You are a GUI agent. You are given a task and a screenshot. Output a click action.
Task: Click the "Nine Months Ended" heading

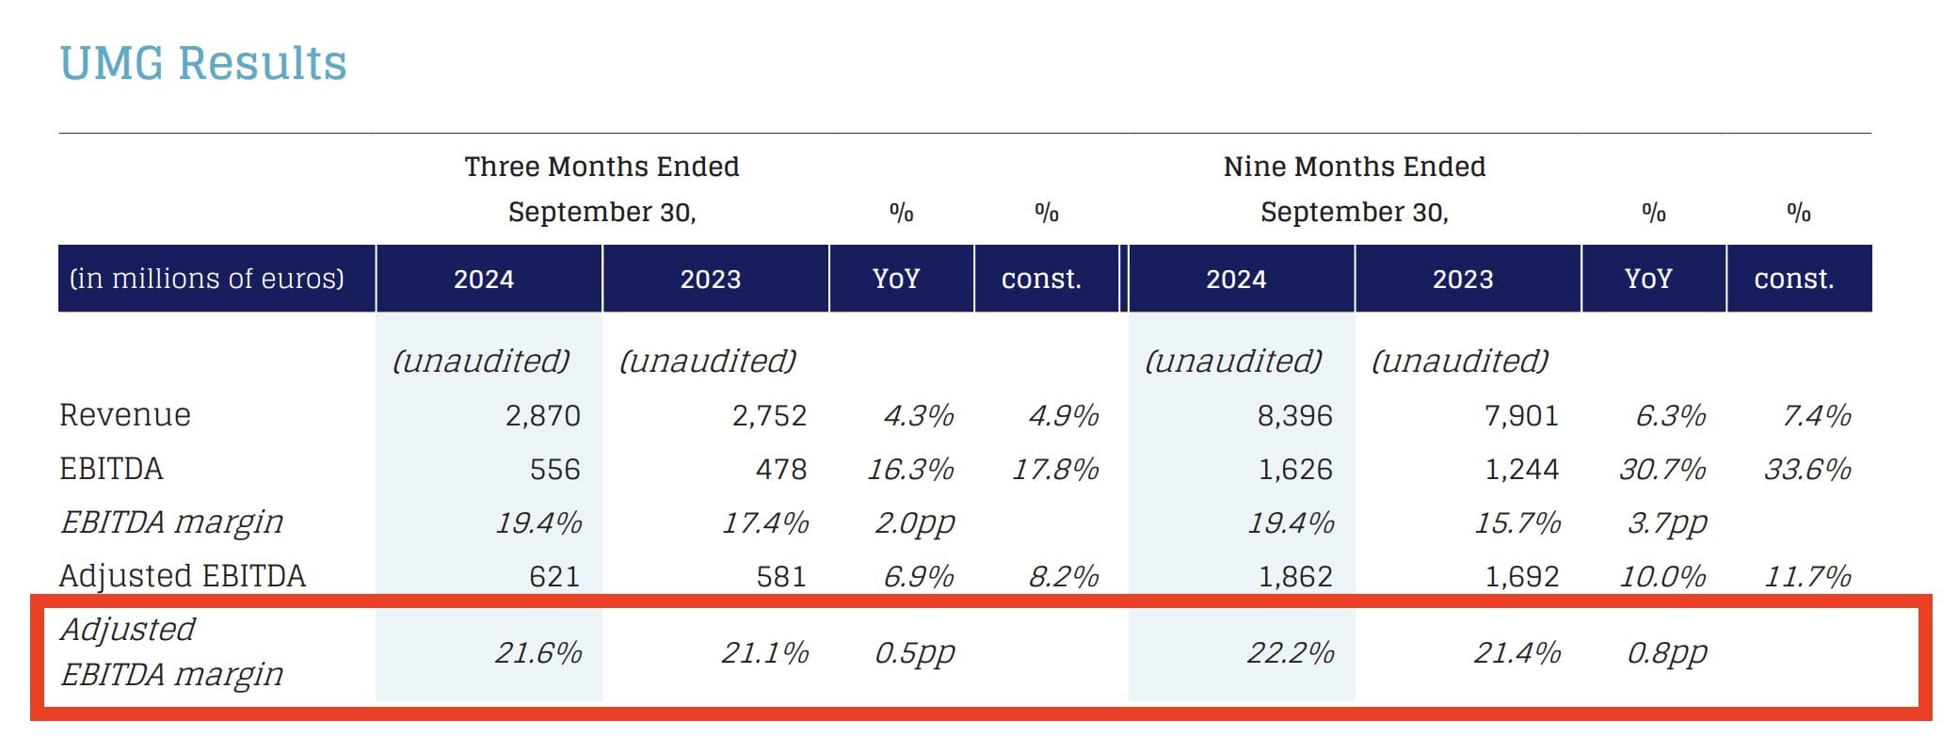(x=1354, y=167)
